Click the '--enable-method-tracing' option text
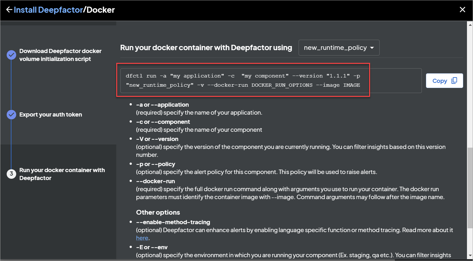The image size is (473, 261). coord(173,222)
